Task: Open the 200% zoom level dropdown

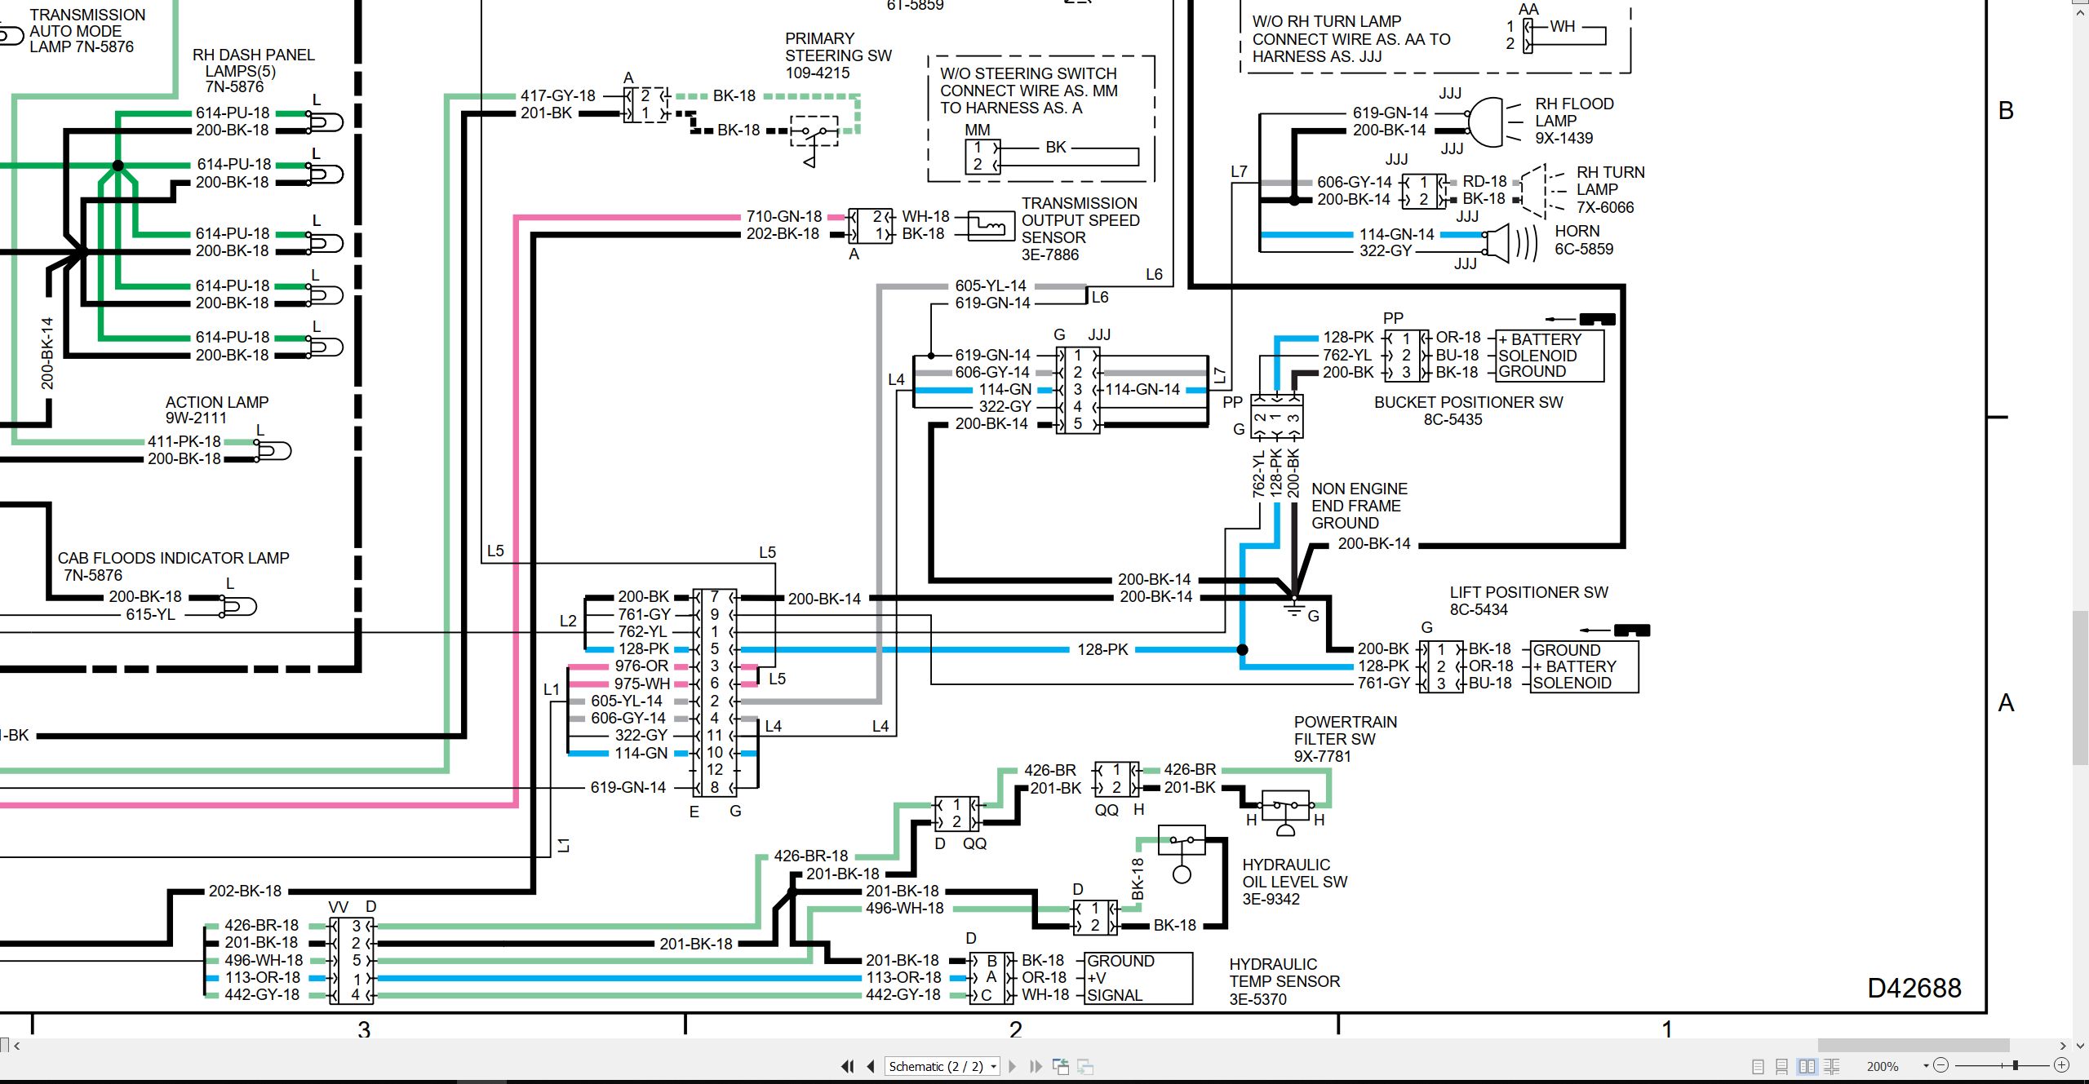Action: click(1926, 1066)
